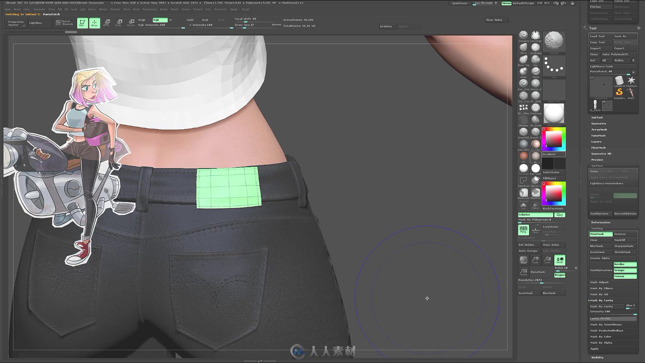Viewport: 645px width, 363px height.
Task: Enable Zadd mode
Action: (x=190, y=20)
